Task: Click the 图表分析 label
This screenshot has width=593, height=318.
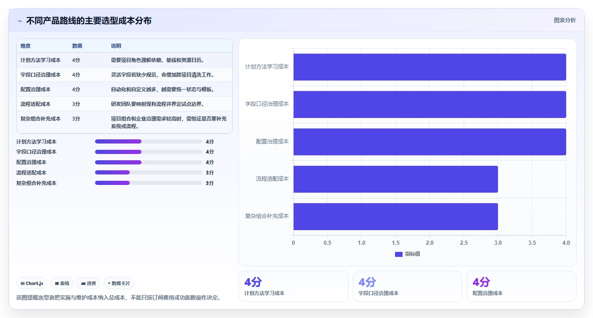Action: tap(565, 20)
